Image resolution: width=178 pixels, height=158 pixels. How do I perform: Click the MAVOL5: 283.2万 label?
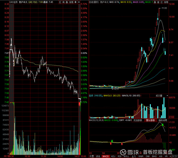point(112,96)
